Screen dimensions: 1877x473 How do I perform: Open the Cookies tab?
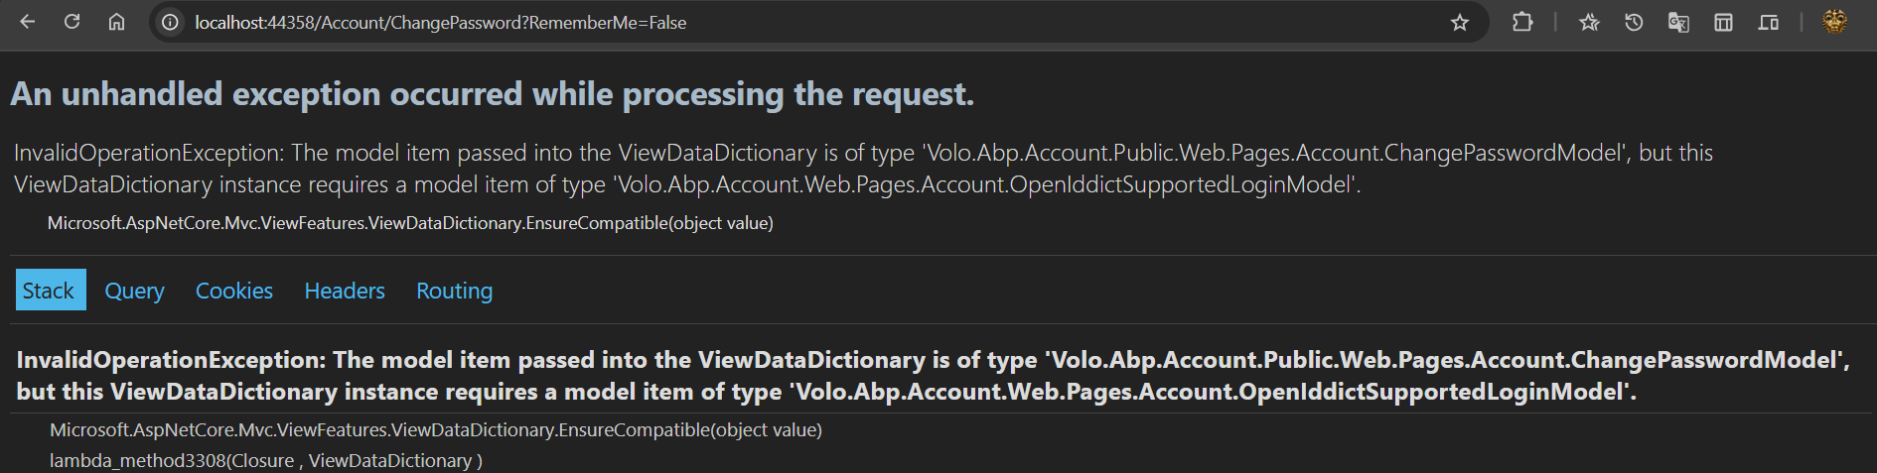click(233, 291)
